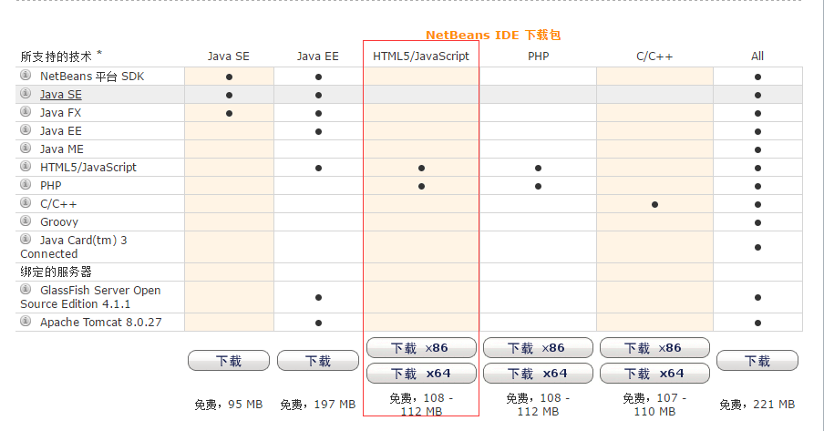The width and height of the screenshot is (824, 431).
Task: Click the 免费, 95 MB size text
Action: 229,405
